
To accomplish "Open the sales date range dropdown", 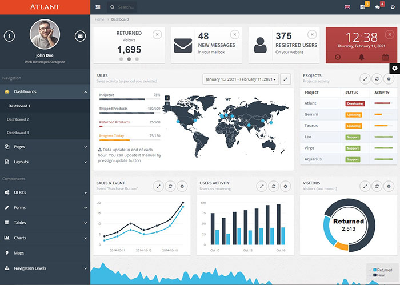I will pyautogui.click(x=240, y=79).
